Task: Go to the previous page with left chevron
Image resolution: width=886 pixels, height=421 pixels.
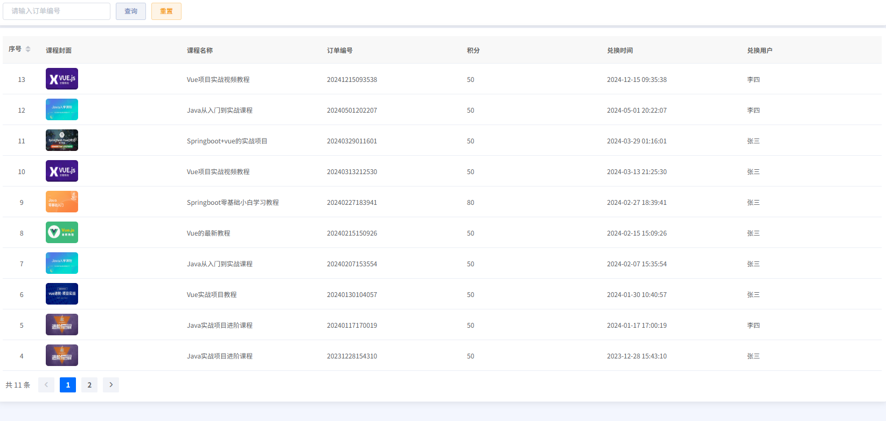Action: (46, 385)
